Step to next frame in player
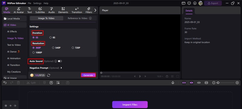The width and height of the screenshot is (242, 109). click(x=145, y=76)
